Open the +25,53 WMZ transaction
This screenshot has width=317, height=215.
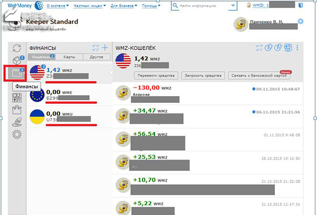[x=208, y=163]
